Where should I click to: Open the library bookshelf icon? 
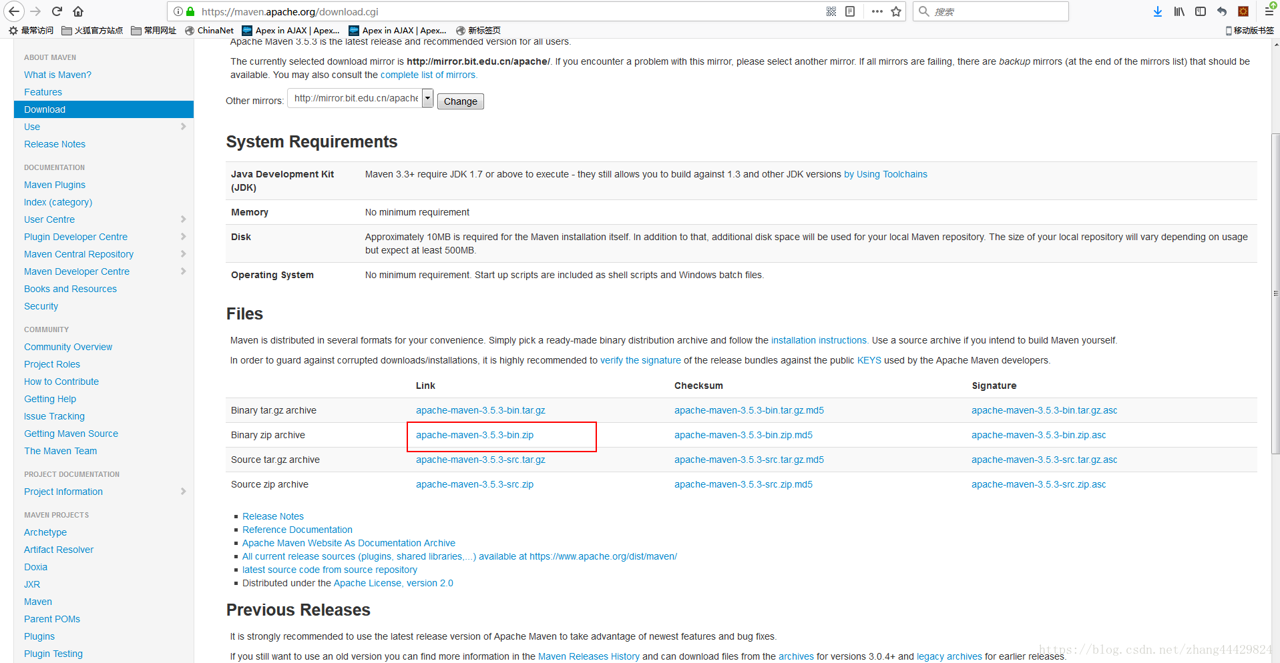pos(1179,11)
